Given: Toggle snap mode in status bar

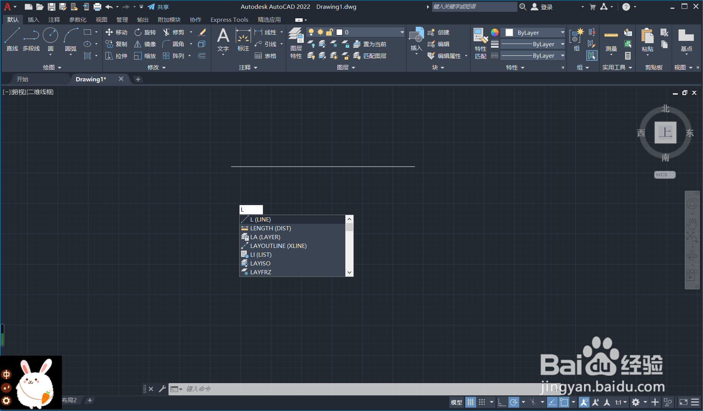Looking at the screenshot, I should click(482, 402).
